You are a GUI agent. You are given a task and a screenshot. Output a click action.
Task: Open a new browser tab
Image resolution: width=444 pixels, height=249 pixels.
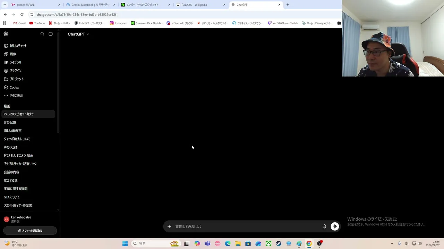(288, 5)
